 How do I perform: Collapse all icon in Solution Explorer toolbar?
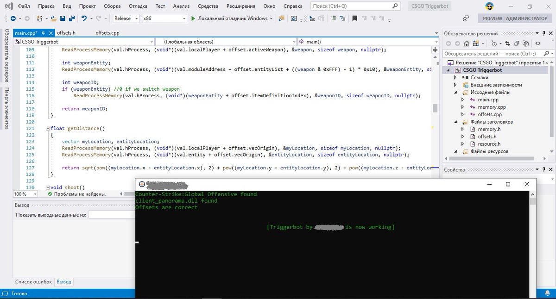point(518,44)
